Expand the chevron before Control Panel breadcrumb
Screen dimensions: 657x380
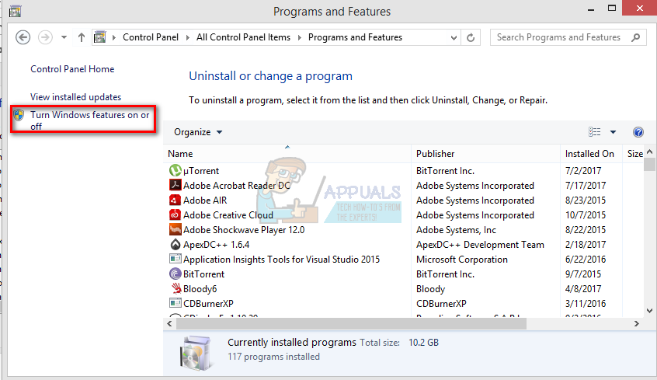[x=114, y=37]
